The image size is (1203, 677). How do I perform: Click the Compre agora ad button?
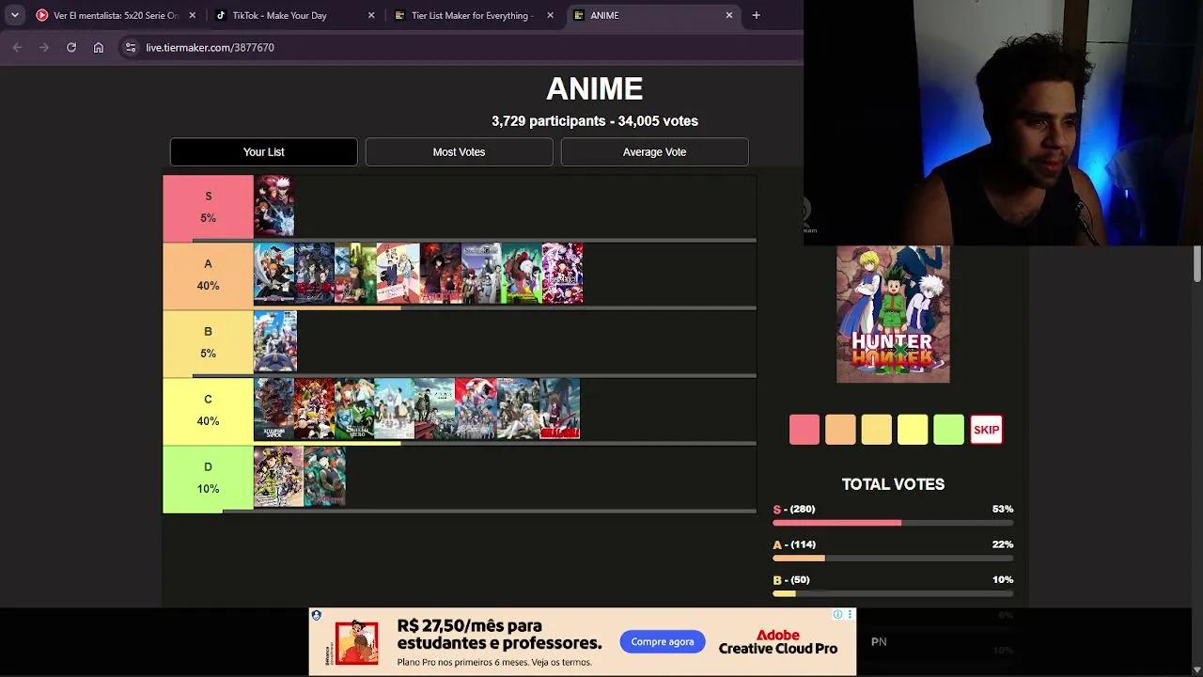pyautogui.click(x=663, y=642)
